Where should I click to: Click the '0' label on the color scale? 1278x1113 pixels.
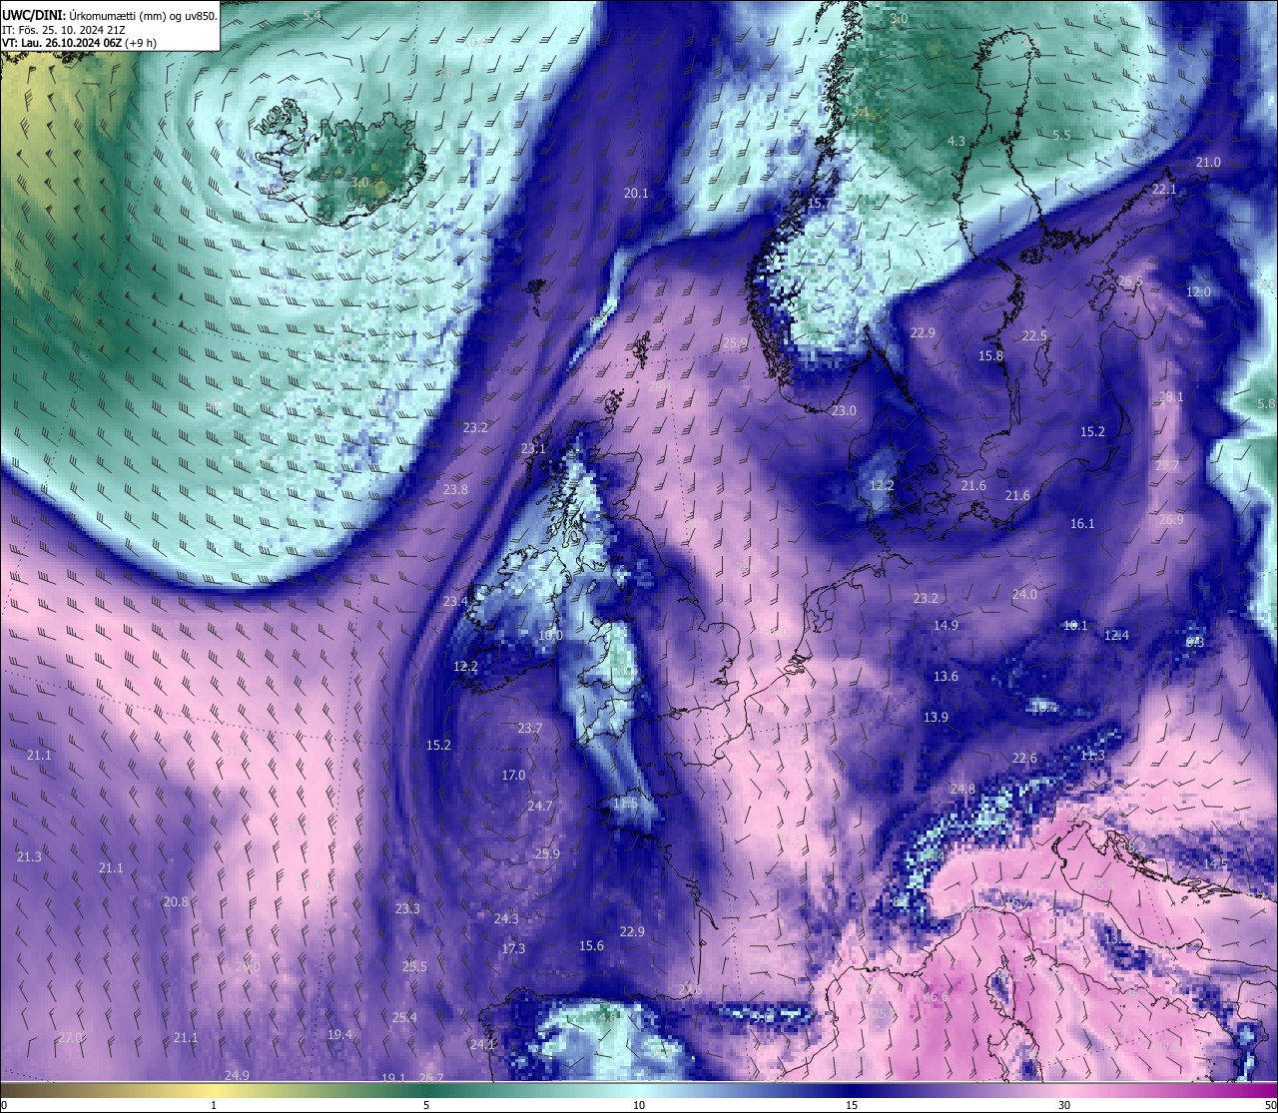(x=4, y=1105)
